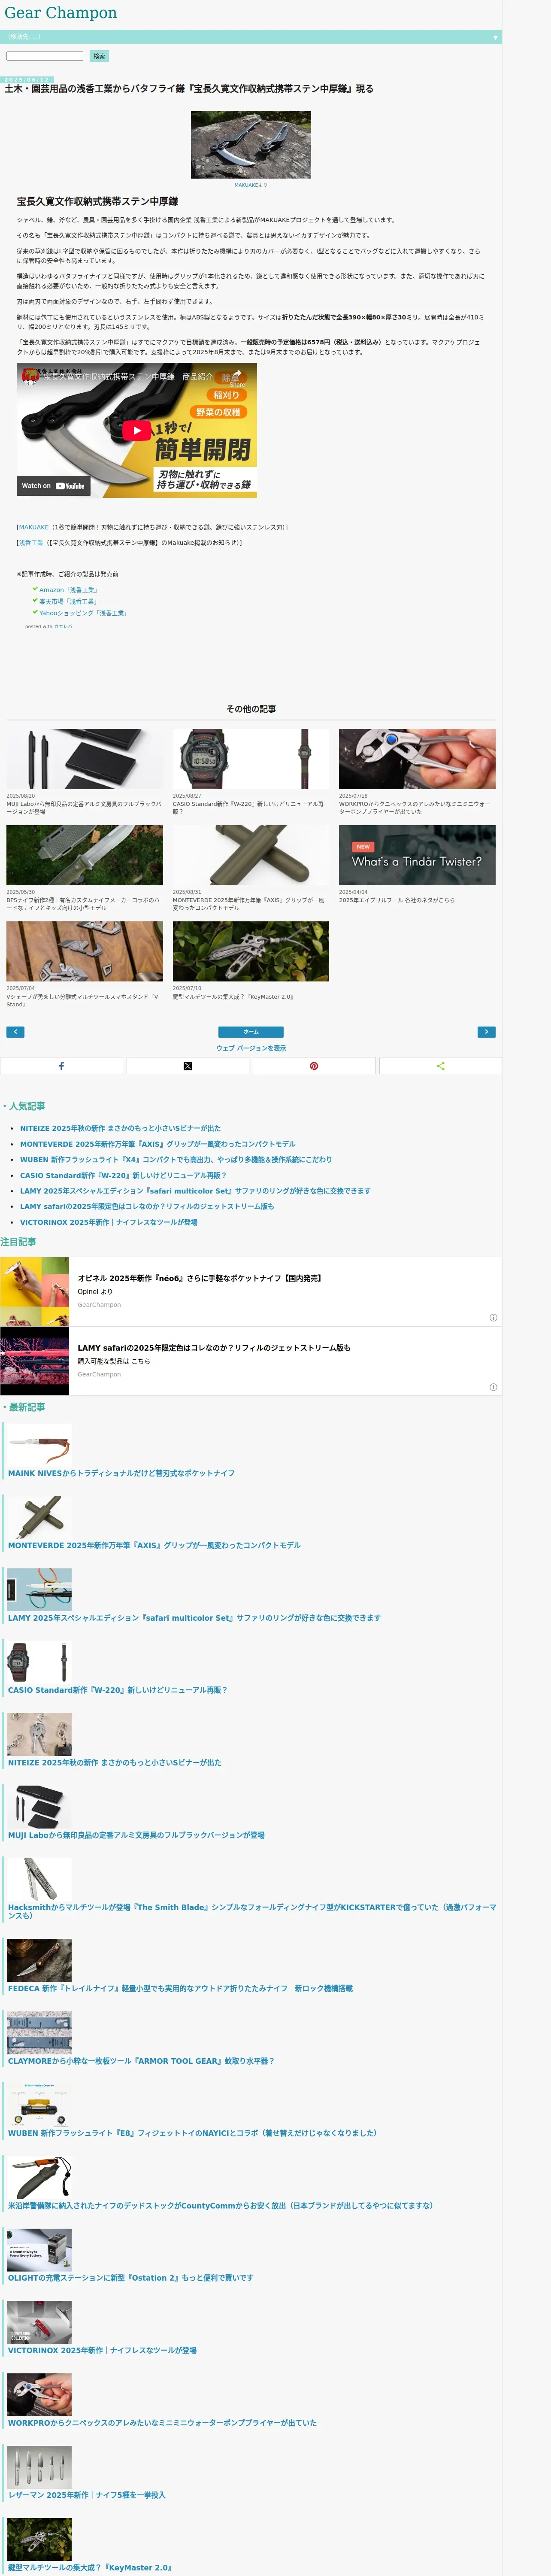Image resolution: width=551 pixels, height=2576 pixels.
Task: Share the post on Facebook
Action: 61,1066
